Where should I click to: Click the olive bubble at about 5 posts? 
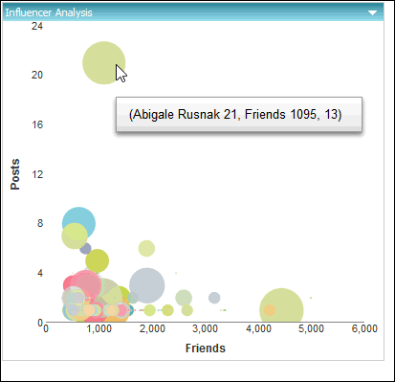(x=97, y=260)
